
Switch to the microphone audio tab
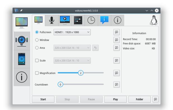point(52,20)
